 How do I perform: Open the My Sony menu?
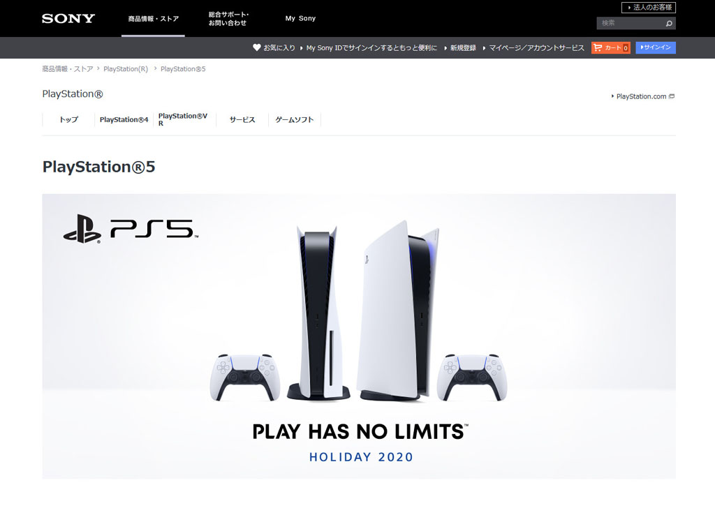(300, 18)
